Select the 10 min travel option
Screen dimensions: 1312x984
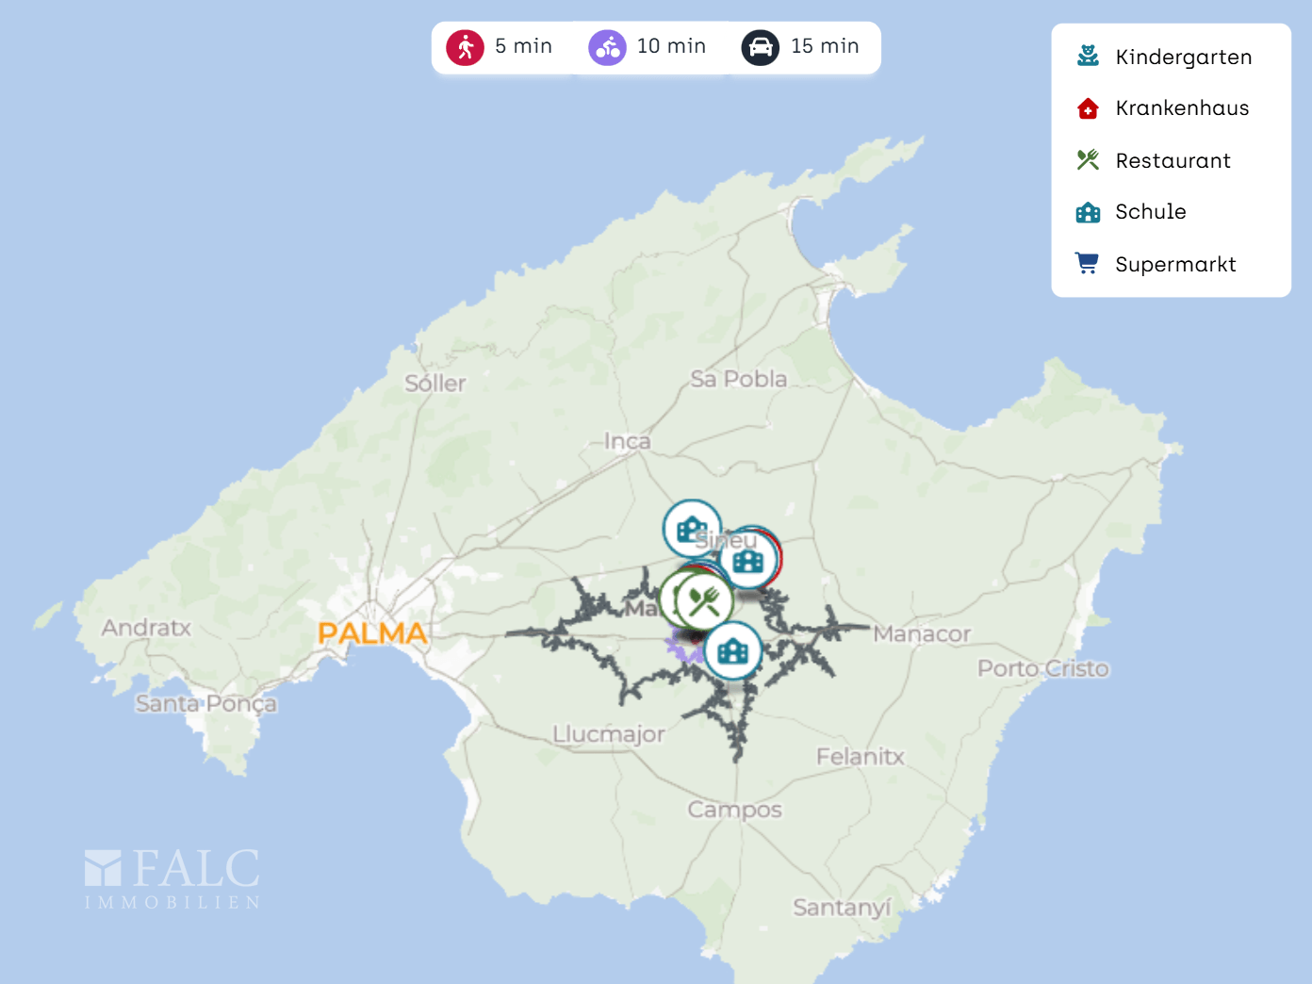pyautogui.click(x=671, y=46)
